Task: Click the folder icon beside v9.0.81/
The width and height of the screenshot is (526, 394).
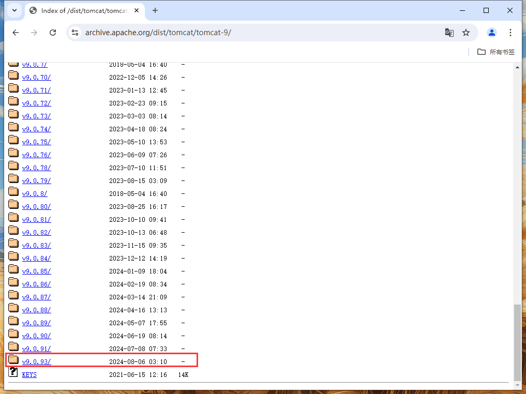Action: pyautogui.click(x=13, y=217)
